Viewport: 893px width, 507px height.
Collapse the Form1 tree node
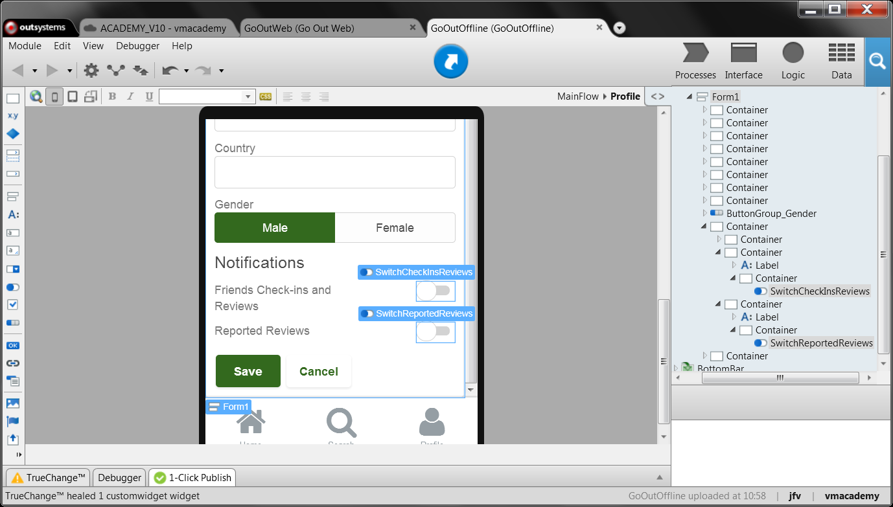coord(690,96)
